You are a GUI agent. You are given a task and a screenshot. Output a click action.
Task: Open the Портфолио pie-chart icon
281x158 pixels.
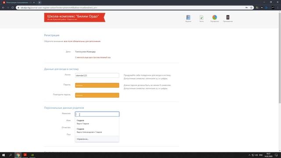215,18
